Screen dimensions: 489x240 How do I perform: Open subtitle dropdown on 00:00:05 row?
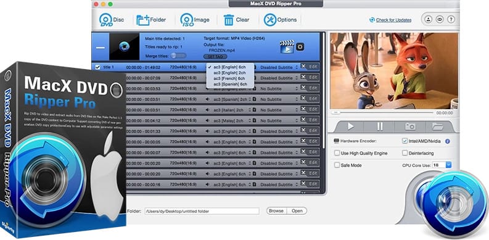tap(279, 142)
